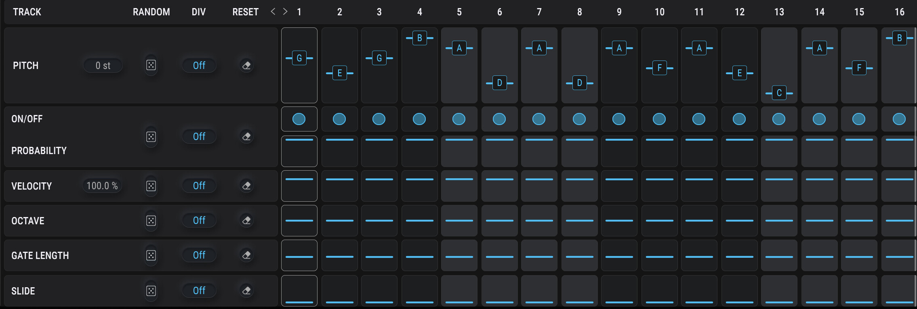
Task: Toggle step 14 on/off dot
Action: (x=819, y=119)
